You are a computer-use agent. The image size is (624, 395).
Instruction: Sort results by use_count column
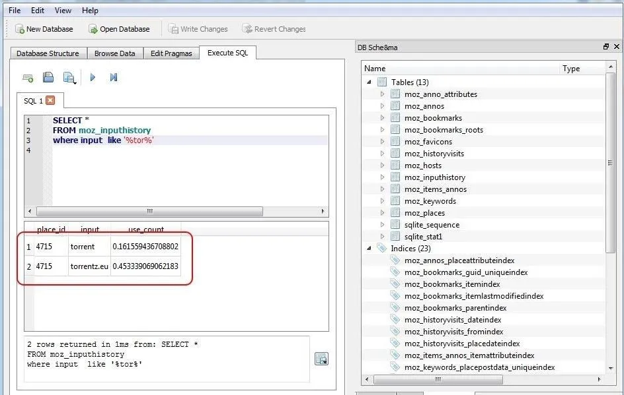(145, 229)
